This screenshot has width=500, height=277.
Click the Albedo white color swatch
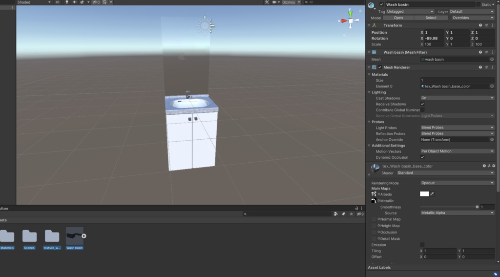click(424, 194)
